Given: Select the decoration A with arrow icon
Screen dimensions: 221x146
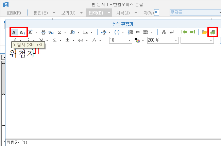Looking at the screenshot, I should click(31, 32).
